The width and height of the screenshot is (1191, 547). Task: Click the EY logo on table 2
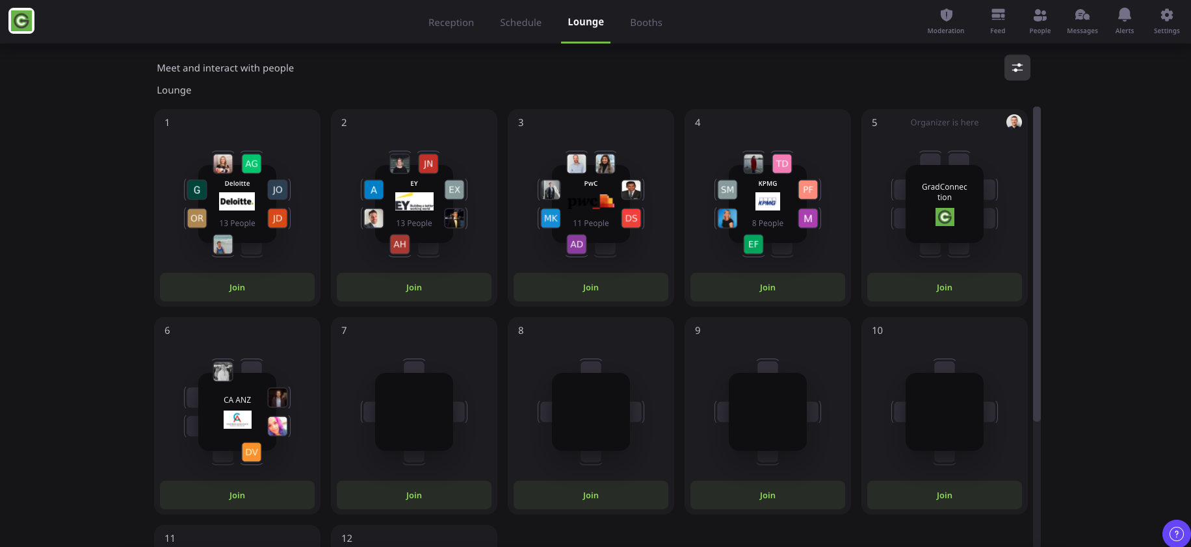pos(414,201)
